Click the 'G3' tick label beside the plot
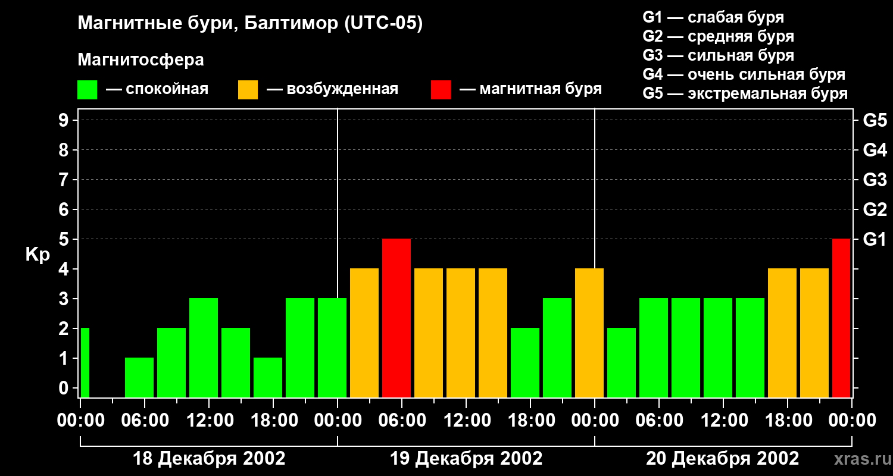 click(x=875, y=180)
